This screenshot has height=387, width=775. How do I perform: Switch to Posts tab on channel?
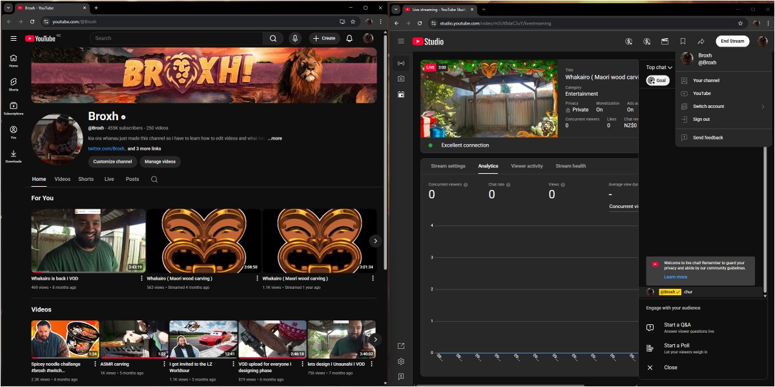[132, 179]
